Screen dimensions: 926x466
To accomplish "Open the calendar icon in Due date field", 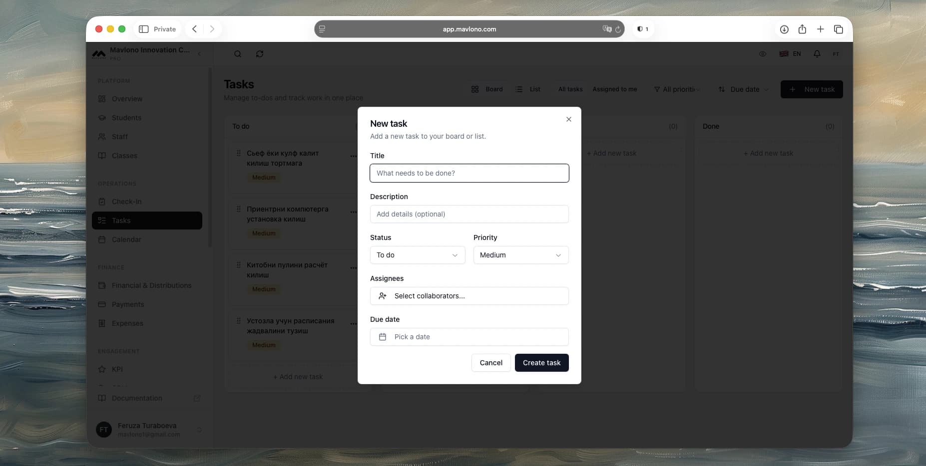I will [x=383, y=337].
